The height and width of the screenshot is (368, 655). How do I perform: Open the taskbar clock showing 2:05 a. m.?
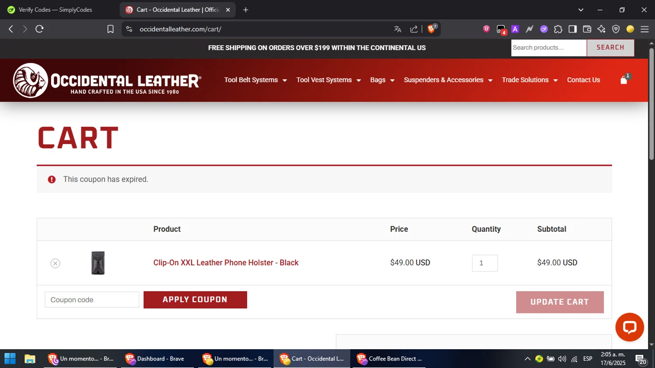(613, 359)
